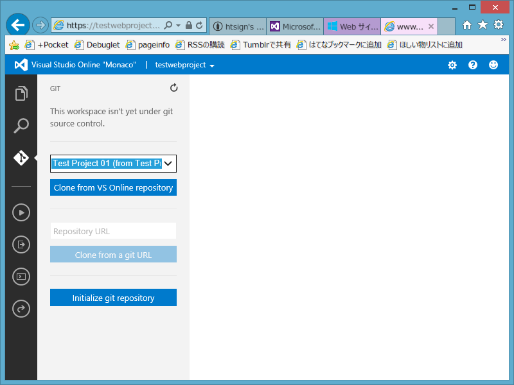Open a new blank browser tab
Screen dimensions: 514x385
(x=447, y=26)
